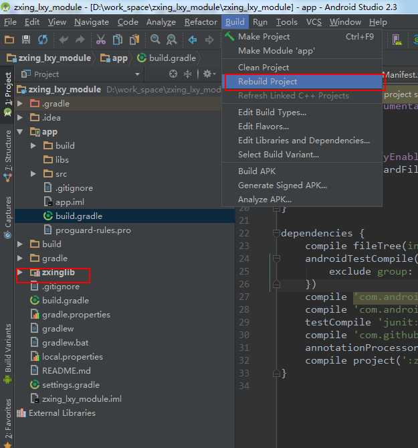Select Rebuild Project

(x=302, y=82)
